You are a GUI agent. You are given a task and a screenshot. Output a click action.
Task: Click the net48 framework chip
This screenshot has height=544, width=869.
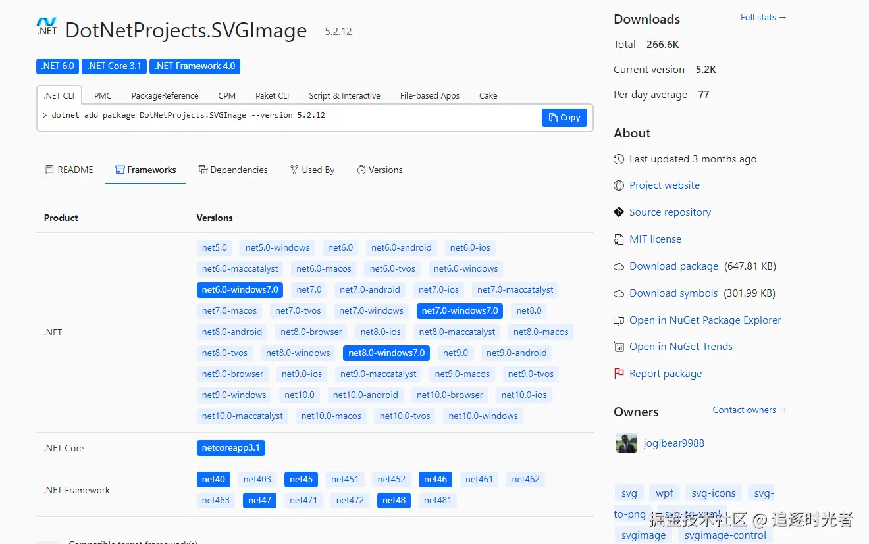pyautogui.click(x=394, y=501)
